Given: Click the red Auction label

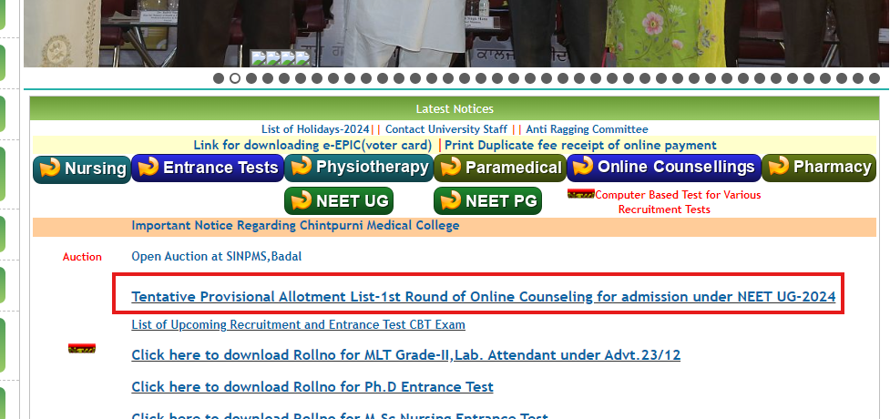Looking at the screenshot, I should point(82,257).
